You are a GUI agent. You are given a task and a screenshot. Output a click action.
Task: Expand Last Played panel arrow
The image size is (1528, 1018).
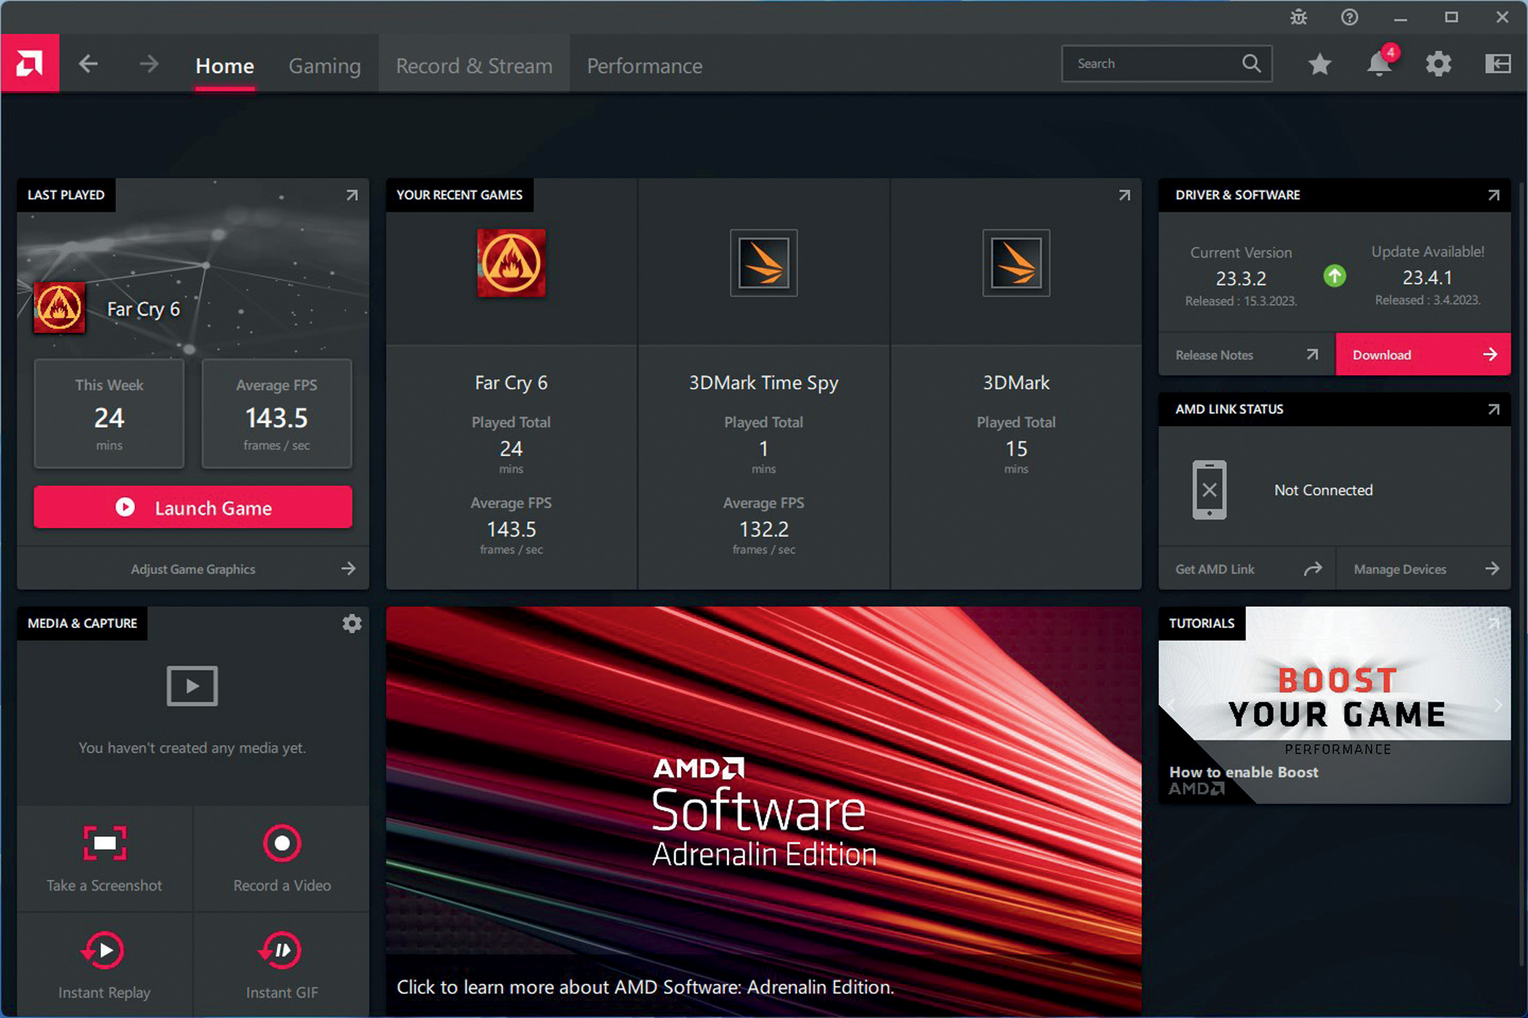click(352, 195)
